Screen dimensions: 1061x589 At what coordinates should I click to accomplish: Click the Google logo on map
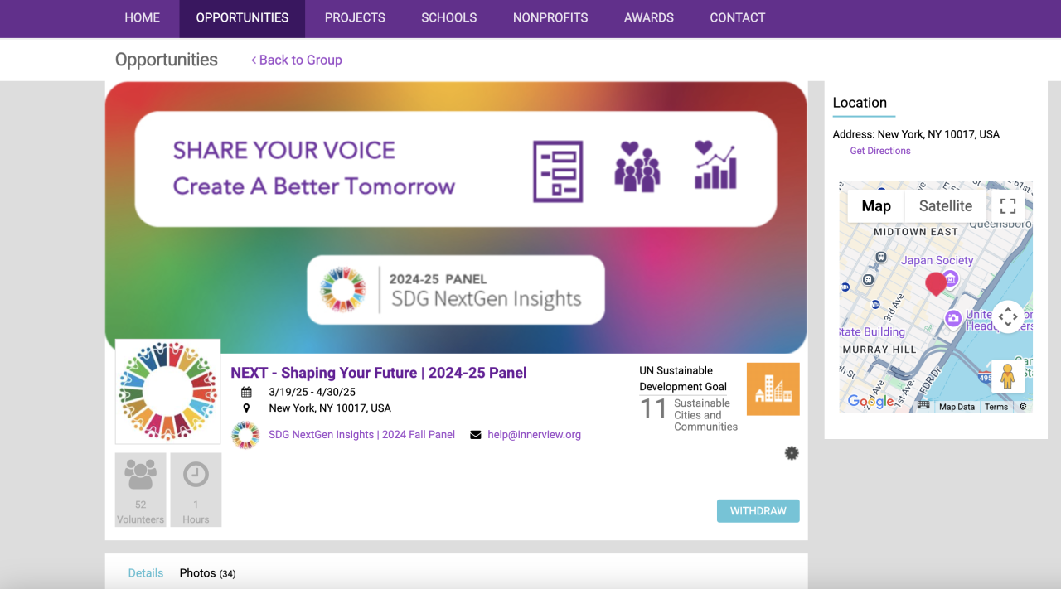871,402
